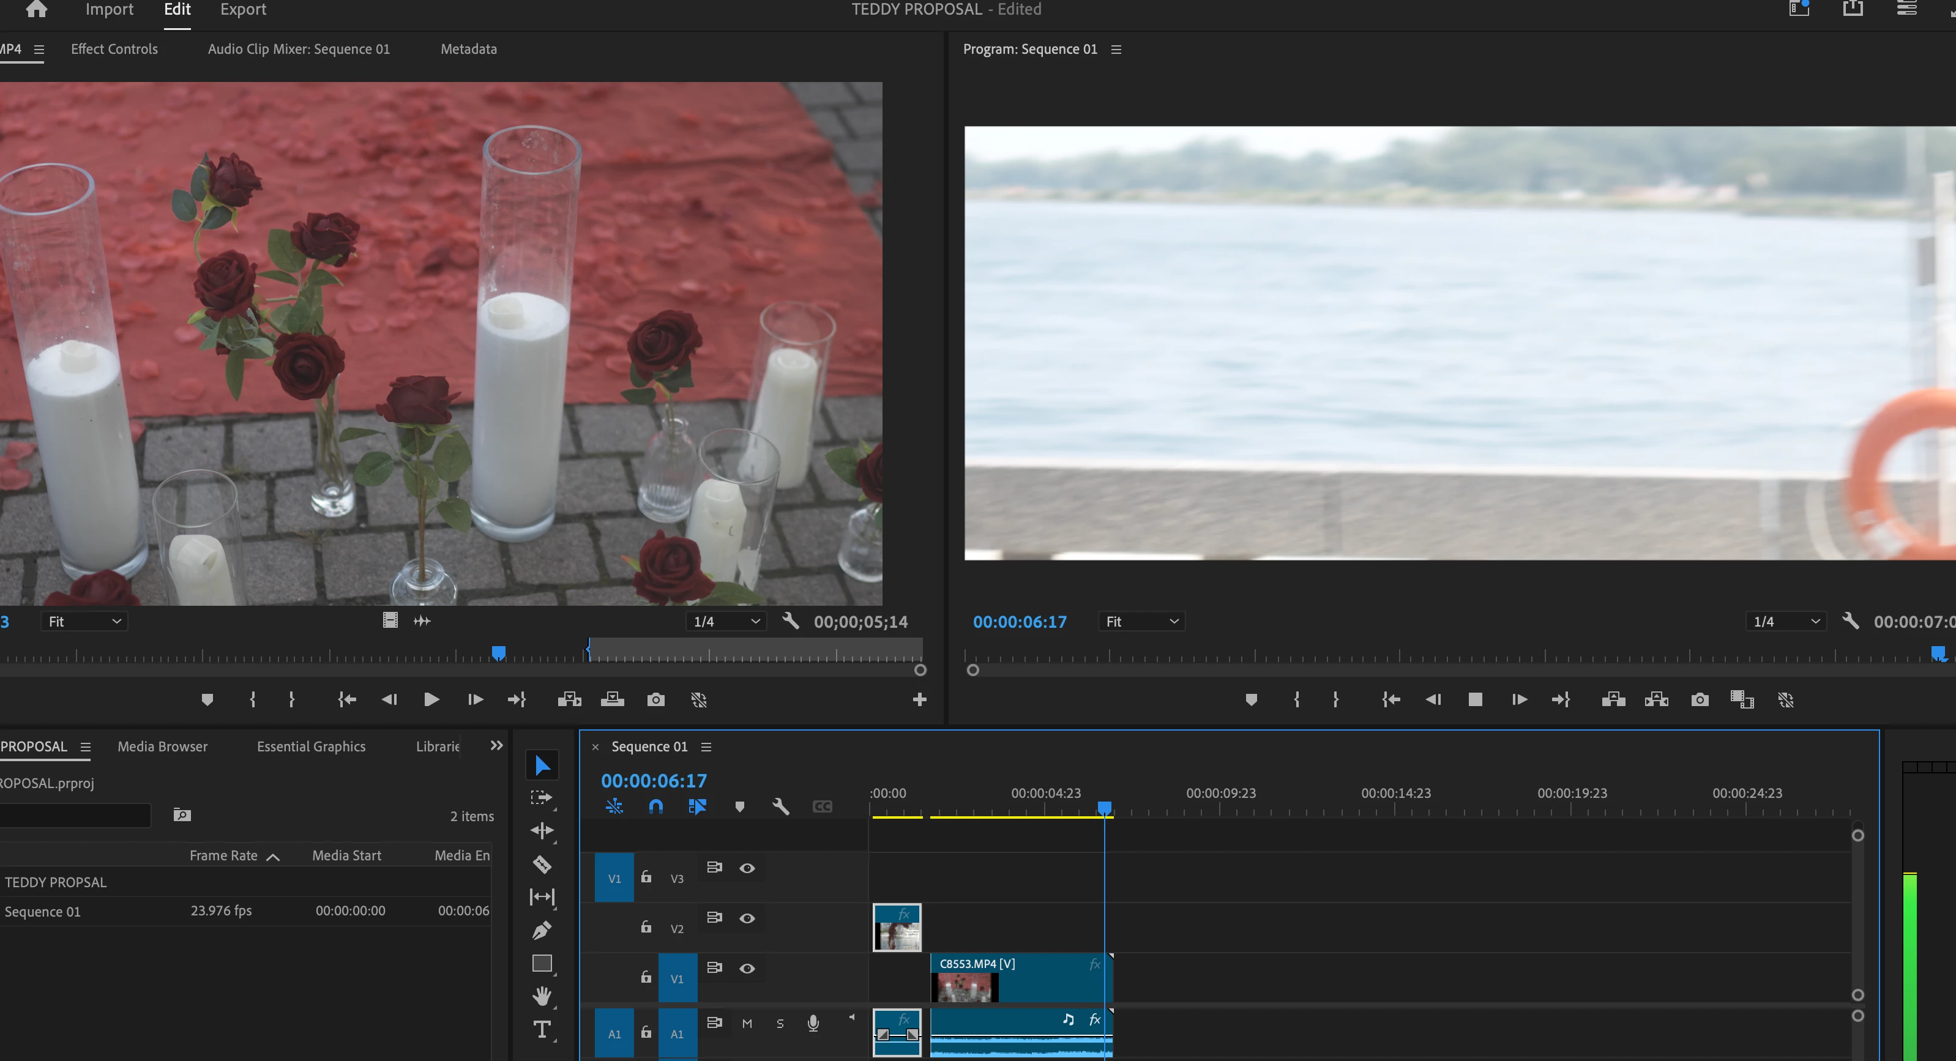Toggle lock on V3 track
This screenshot has width=1956, height=1061.
[x=646, y=877]
